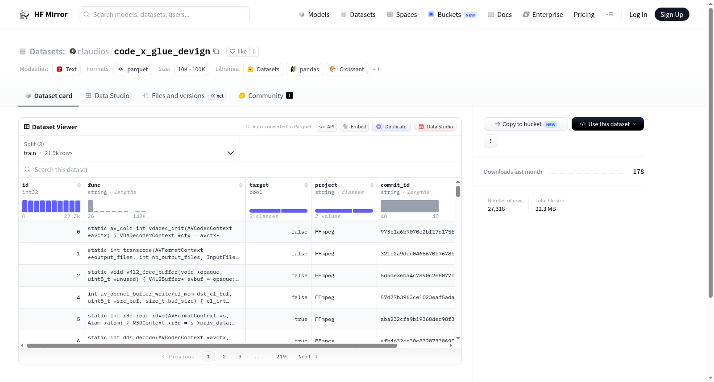Click the horizontal table scrollbar

click(x=212, y=345)
